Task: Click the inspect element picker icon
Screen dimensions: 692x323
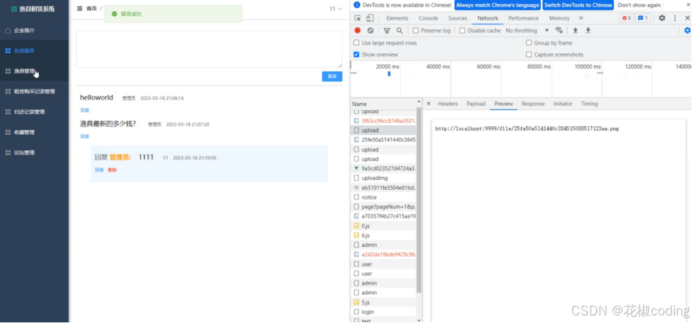Action: pos(358,18)
